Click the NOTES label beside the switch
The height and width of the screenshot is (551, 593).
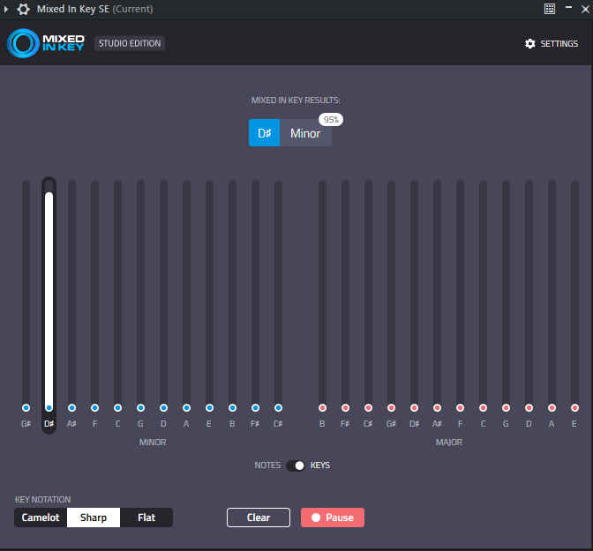pos(267,465)
